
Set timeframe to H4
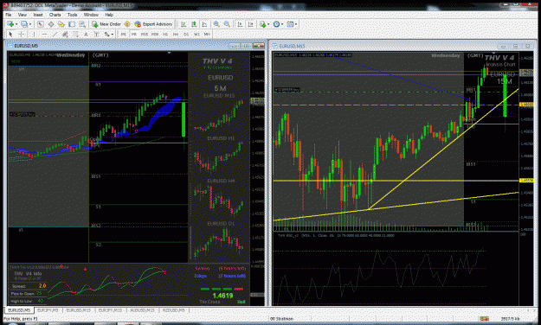tap(176, 34)
